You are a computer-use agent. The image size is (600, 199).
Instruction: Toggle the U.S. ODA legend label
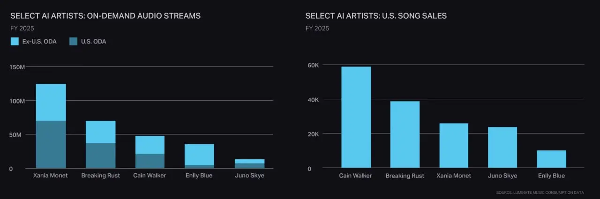(94, 42)
